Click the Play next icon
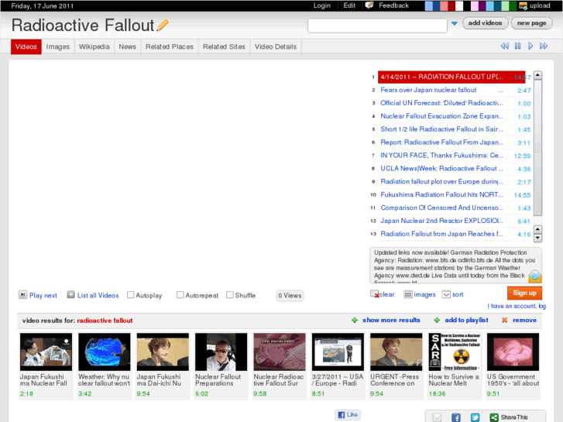This screenshot has width=563, height=422. coord(23,295)
